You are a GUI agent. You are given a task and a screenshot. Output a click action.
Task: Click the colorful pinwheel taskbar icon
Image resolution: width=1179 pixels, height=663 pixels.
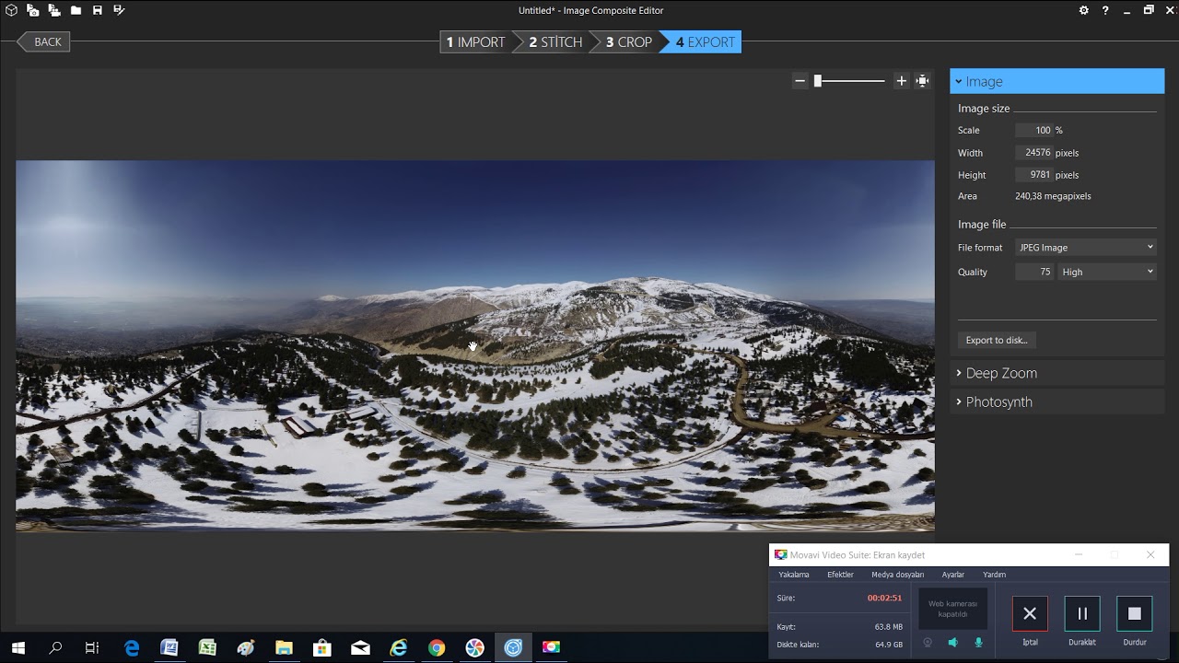coord(474,647)
